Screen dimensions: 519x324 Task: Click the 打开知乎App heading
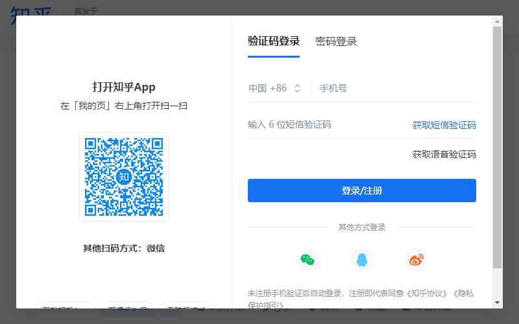click(124, 87)
